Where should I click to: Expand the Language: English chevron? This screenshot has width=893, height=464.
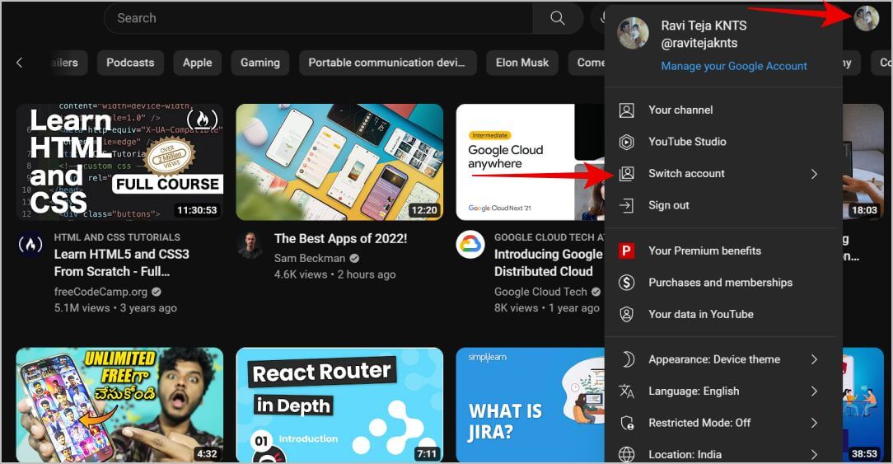click(814, 391)
